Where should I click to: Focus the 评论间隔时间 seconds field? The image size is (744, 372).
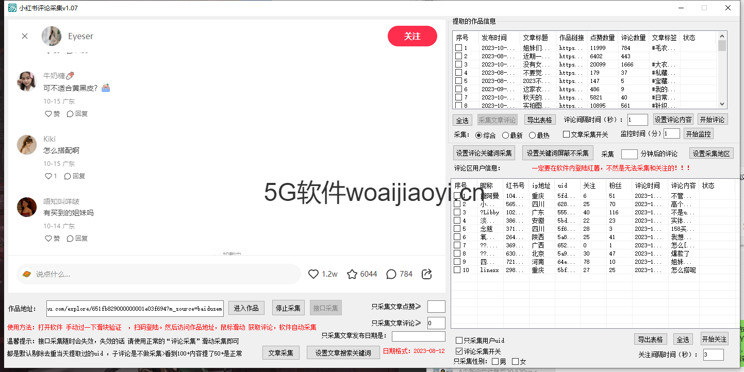click(x=638, y=120)
